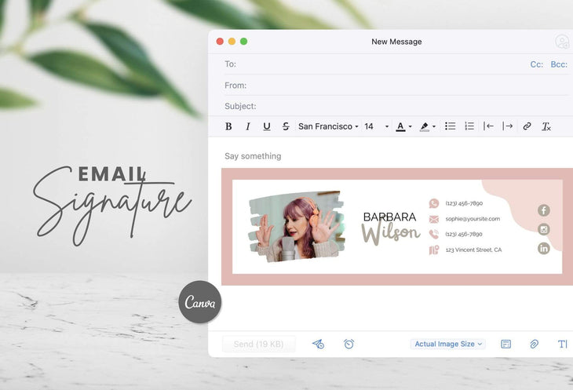This screenshot has width=573, height=390.
Task: Insert a numbered list
Action: [469, 126]
